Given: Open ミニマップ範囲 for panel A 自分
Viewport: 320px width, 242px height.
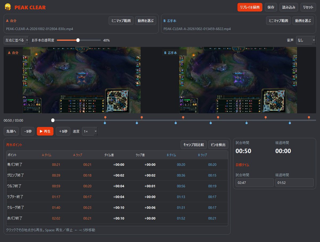Looking at the screenshot, I should pyautogui.click(x=121, y=21).
